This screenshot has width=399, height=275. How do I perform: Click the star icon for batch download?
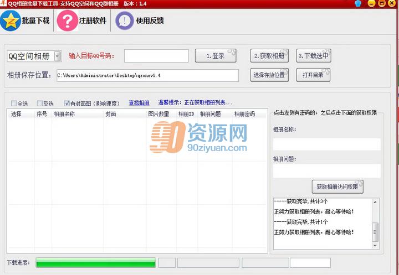(x=10, y=21)
